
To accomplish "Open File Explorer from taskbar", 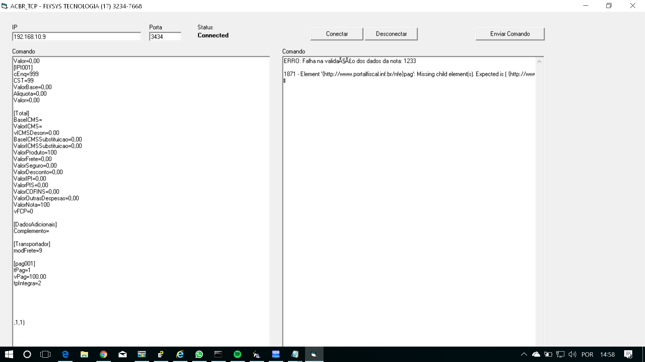I will point(84,354).
